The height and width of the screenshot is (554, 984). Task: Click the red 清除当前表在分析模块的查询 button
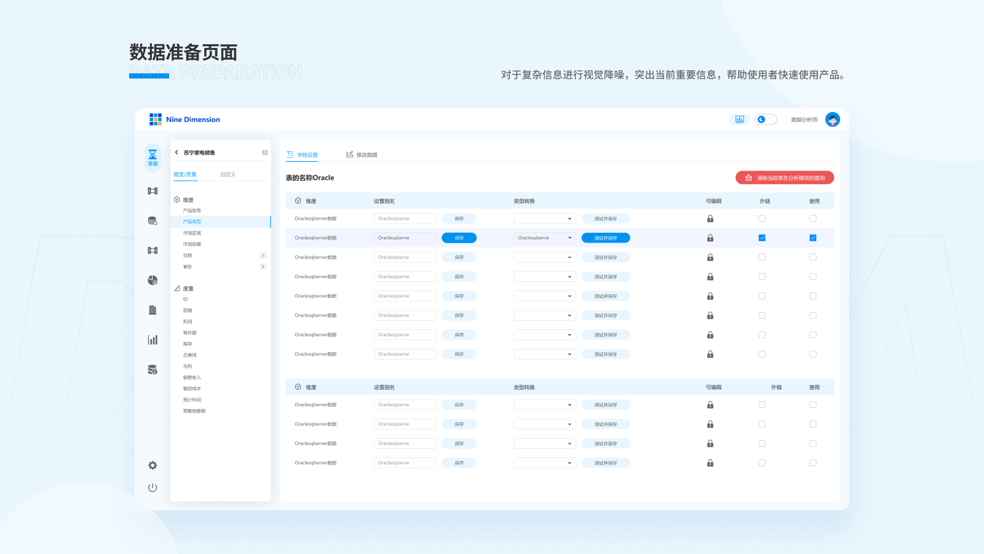coord(784,178)
